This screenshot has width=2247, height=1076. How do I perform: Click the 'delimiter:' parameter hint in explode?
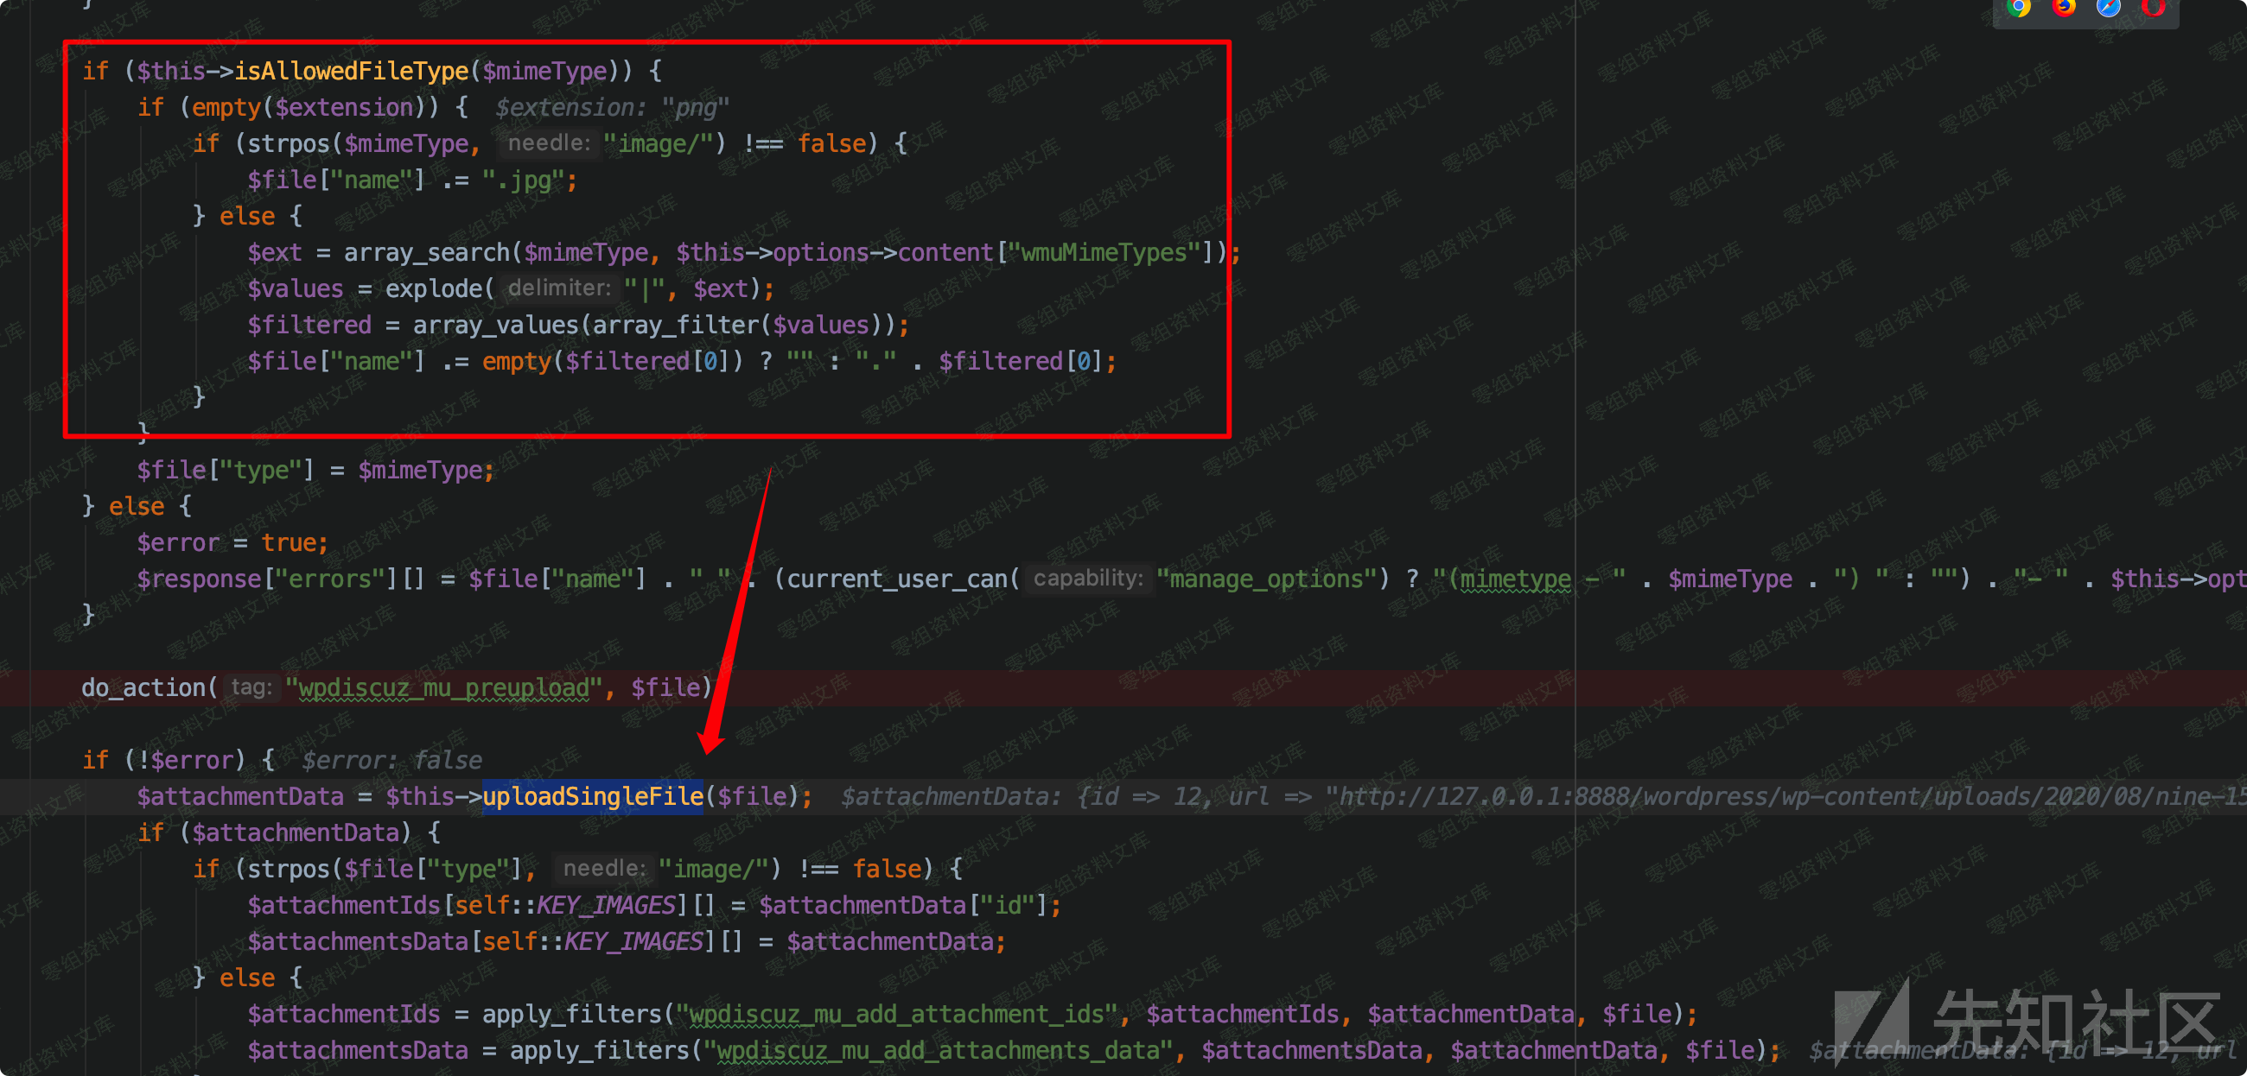559,288
